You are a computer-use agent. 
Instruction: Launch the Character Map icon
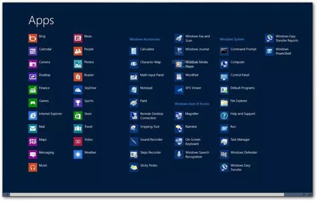(x=134, y=64)
